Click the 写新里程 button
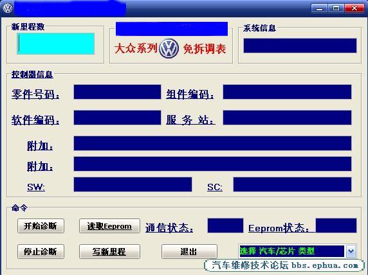Viewport: 368px width, 275px height. (109, 252)
